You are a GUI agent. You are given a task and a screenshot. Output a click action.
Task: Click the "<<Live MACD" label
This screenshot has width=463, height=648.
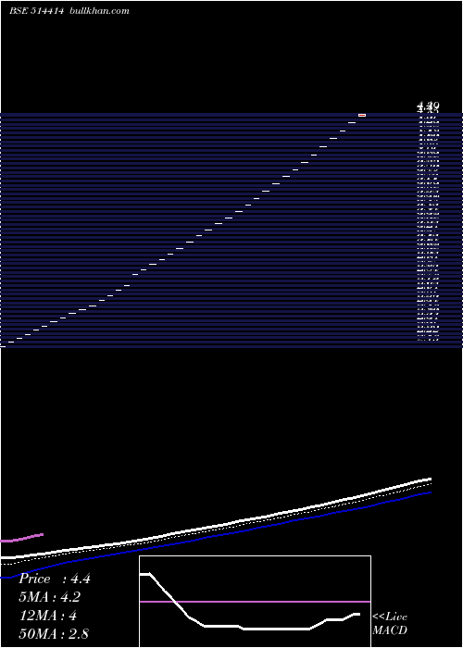coord(390,623)
